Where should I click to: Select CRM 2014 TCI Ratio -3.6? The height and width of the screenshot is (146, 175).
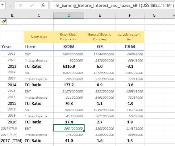130,85
